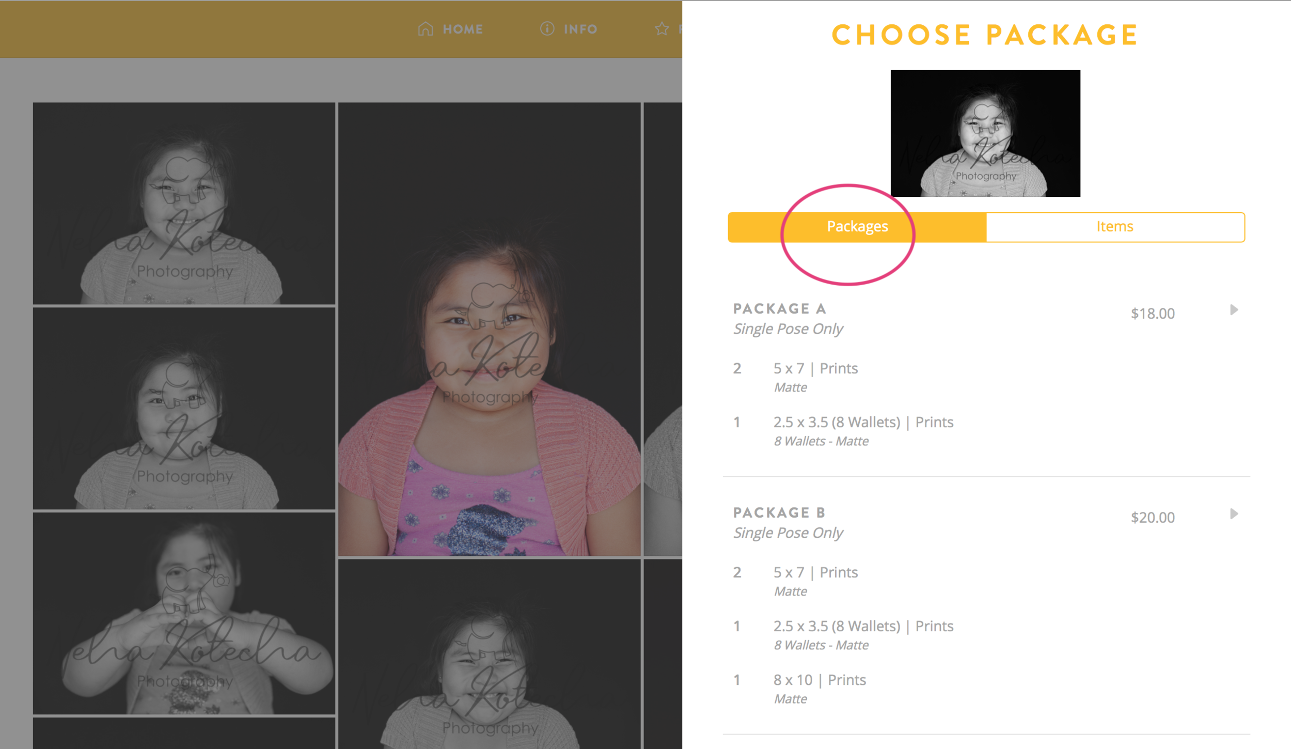Open the INFO navigation link
The width and height of the screenshot is (1291, 749).
point(580,29)
